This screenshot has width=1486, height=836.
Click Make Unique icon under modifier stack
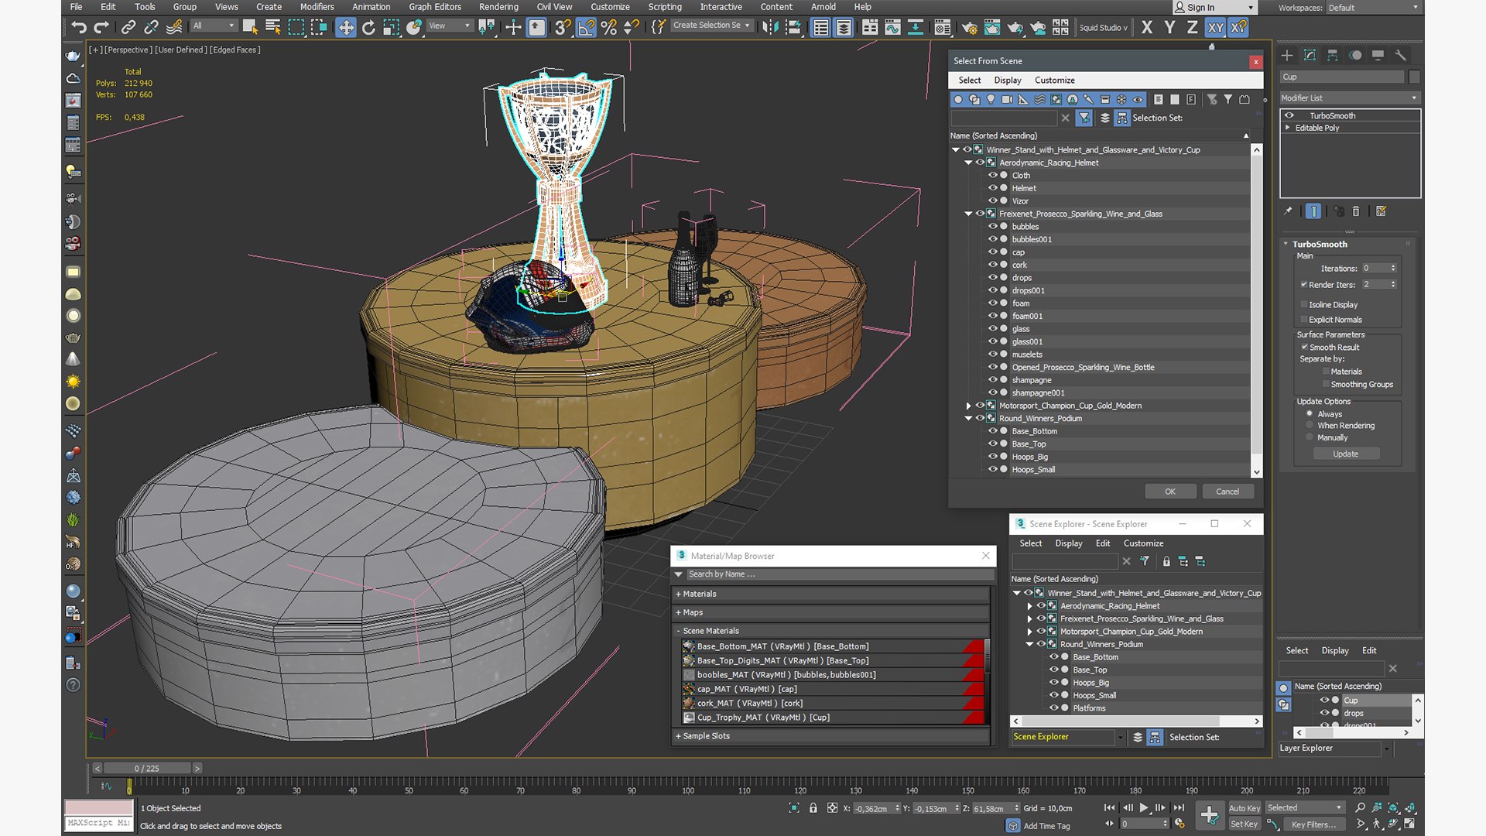click(x=1338, y=211)
